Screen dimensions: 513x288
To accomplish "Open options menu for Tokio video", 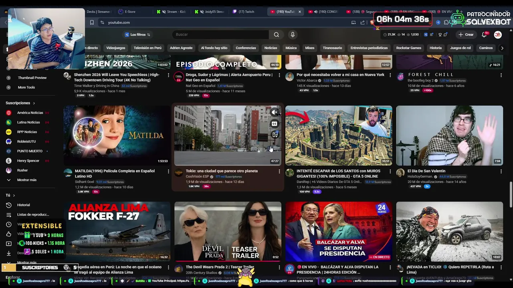I will coord(279,171).
